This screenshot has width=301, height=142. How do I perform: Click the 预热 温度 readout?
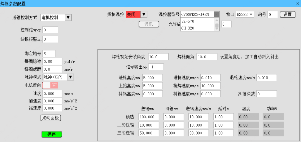(x=248, y=117)
